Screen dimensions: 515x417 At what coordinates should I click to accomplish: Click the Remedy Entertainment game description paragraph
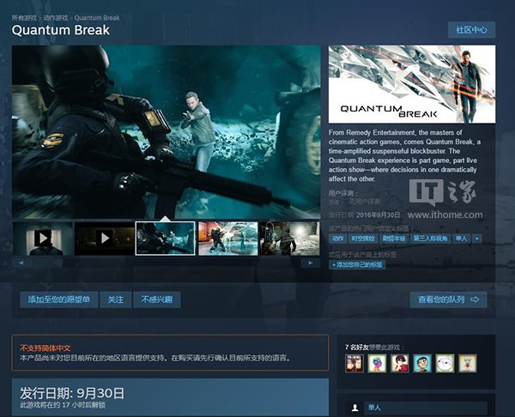(x=404, y=155)
